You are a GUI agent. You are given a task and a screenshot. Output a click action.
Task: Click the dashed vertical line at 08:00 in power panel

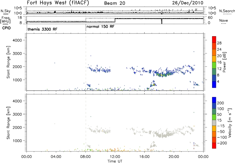tap(85, 62)
